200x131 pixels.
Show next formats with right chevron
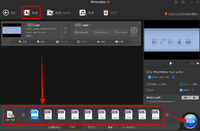click(167, 115)
